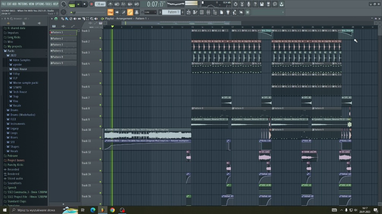Toggle multilink to controllers icon
The width and height of the screenshot is (382, 214).
point(130,12)
